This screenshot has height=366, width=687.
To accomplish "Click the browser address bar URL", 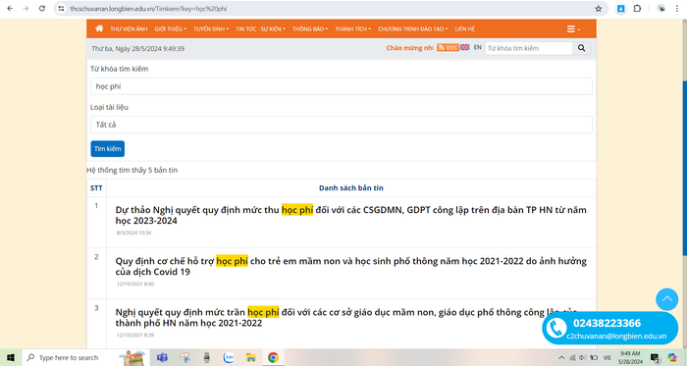I will [148, 8].
